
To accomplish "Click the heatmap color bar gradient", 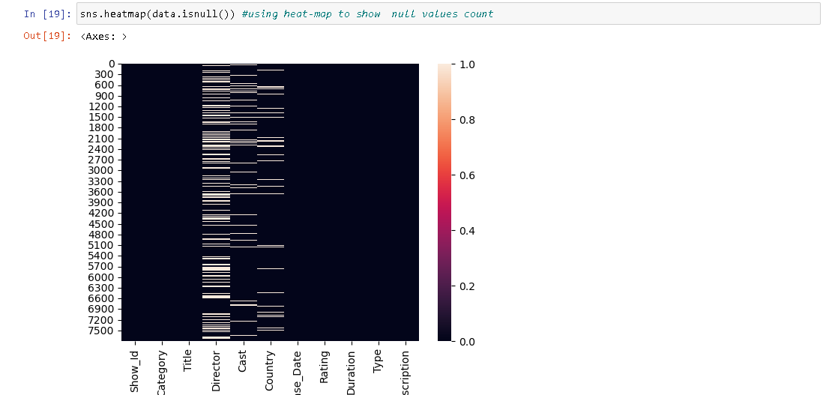I will pos(444,202).
